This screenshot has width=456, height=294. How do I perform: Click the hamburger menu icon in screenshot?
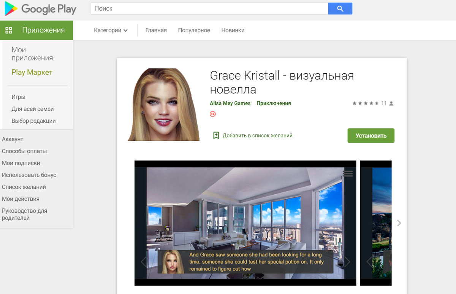click(x=348, y=174)
